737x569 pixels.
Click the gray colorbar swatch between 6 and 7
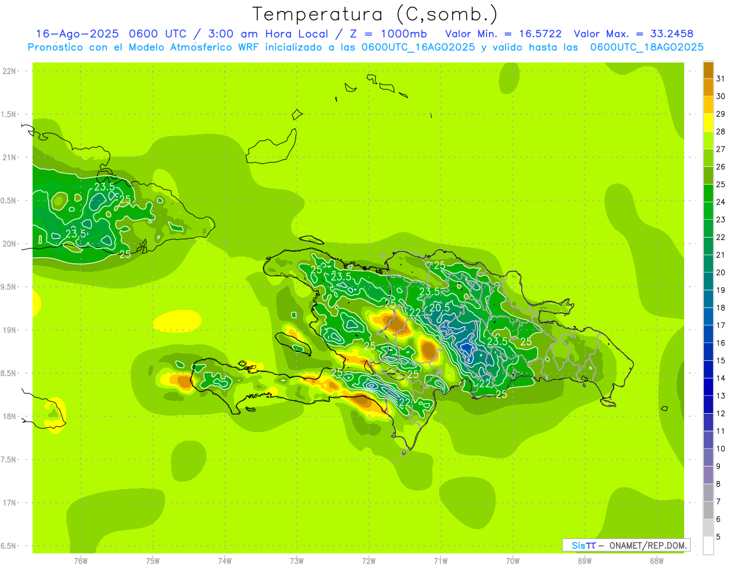[708, 510]
